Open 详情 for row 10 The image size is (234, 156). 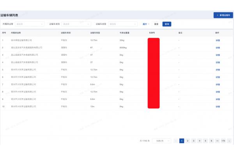coord(218,106)
